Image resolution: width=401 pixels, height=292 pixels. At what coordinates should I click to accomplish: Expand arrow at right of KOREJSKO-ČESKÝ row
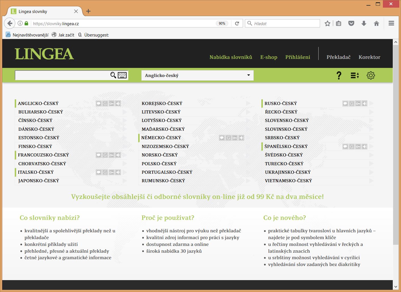(248, 104)
